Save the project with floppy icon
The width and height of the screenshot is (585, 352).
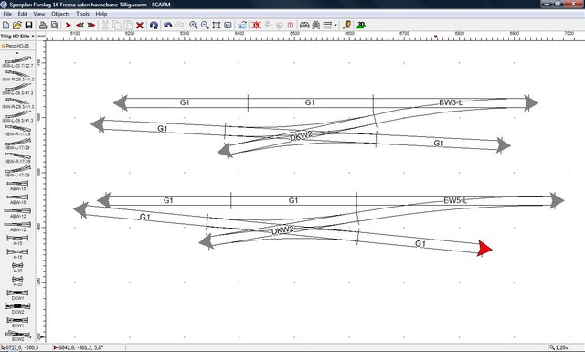[x=28, y=25]
